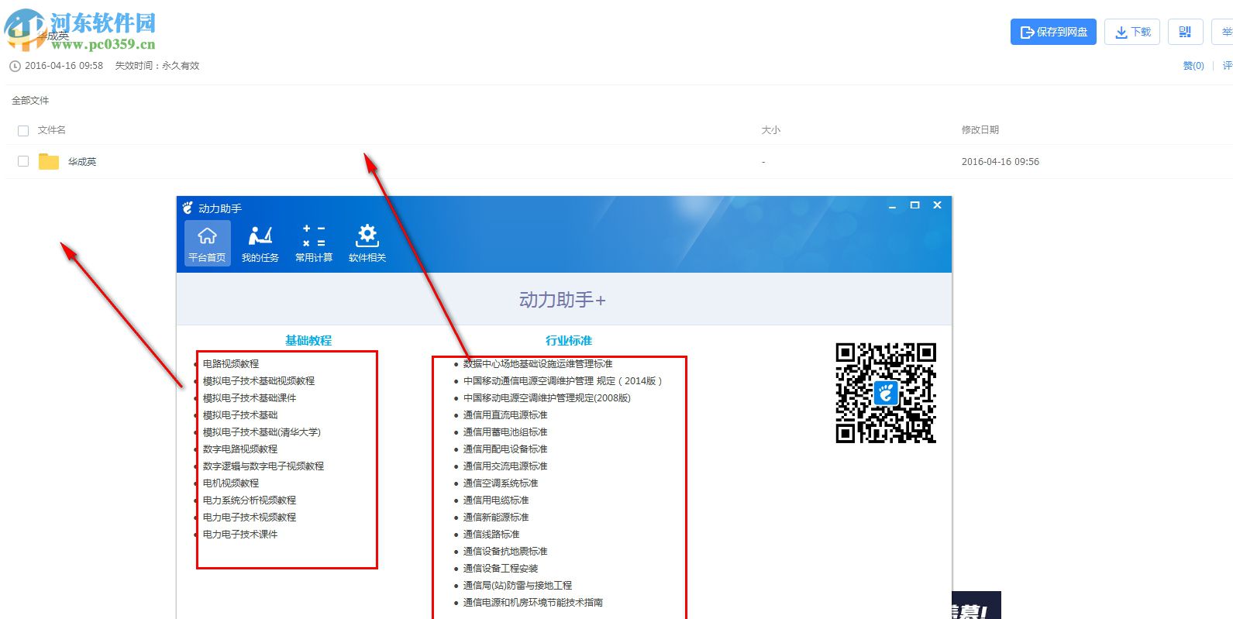The image size is (1233, 619).
Task: Click the 赞(0) like link
Action: coord(1193,66)
